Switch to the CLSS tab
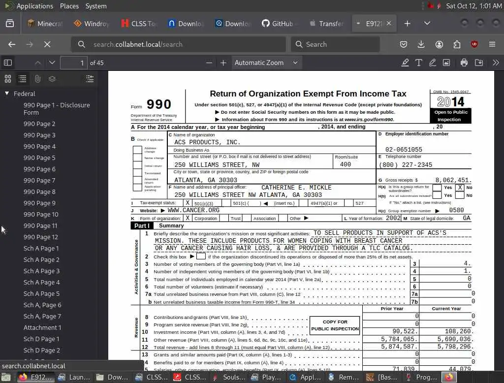Viewport: 504px width, 383px height. click(x=138, y=24)
